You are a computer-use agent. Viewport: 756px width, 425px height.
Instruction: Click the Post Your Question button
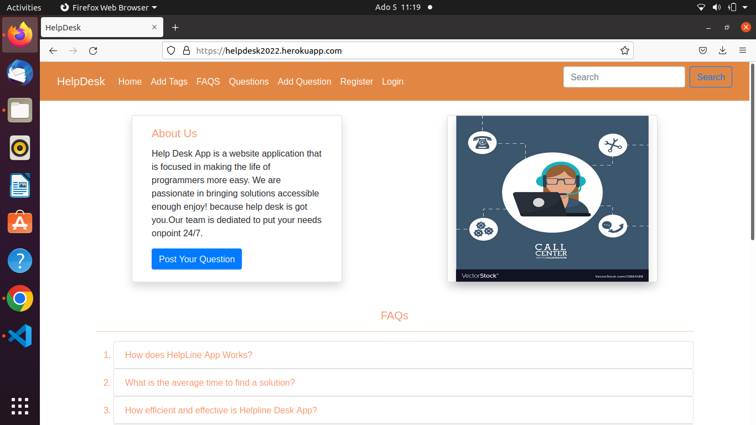point(196,259)
